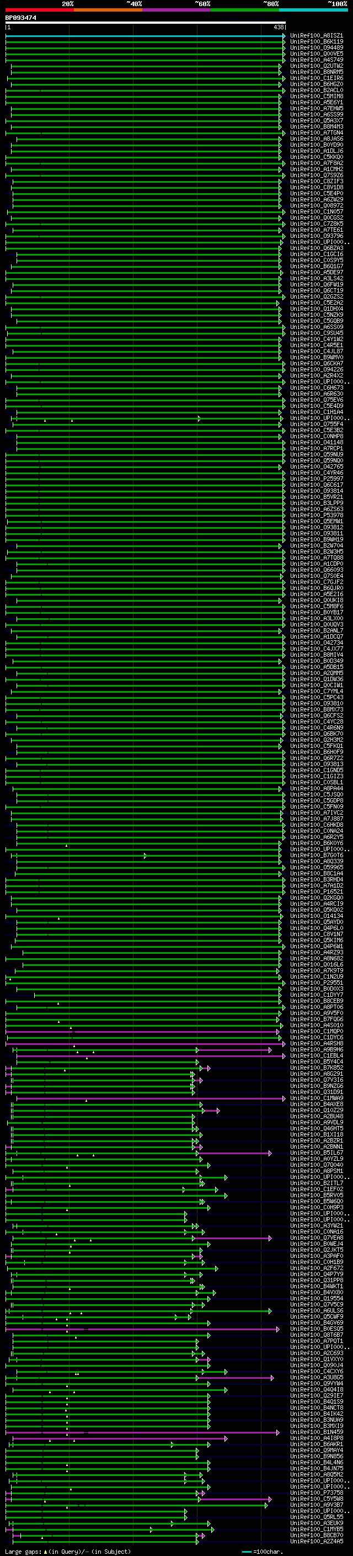
Task: Open hit UniRef100_A8ISZ1
Action: pyautogui.click(x=317, y=36)
